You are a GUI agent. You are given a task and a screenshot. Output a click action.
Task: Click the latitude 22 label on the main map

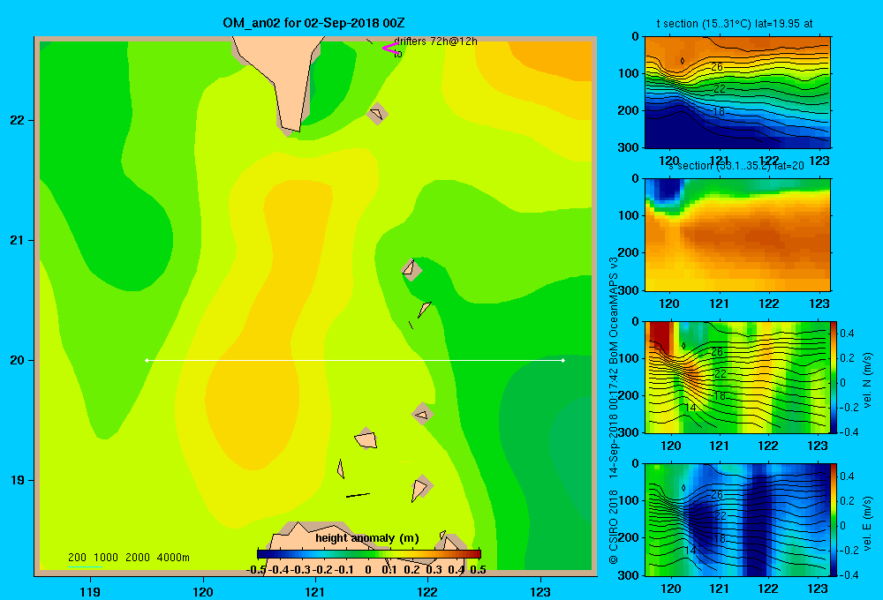click(x=18, y=120)
